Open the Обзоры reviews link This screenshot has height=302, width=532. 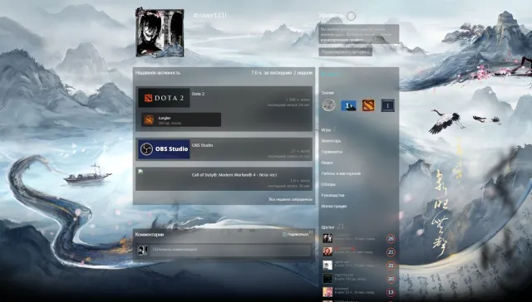(x=328, y=184)
